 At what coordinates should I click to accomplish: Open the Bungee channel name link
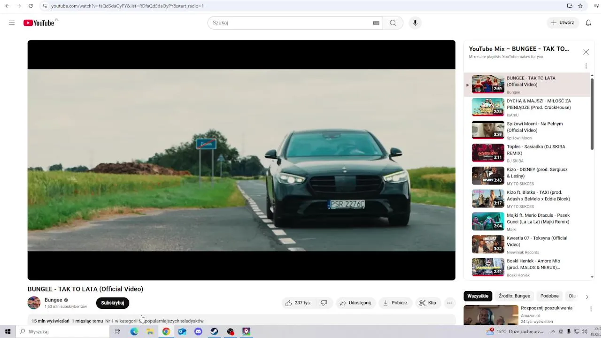pyautogui.click(x=53, y=300)
